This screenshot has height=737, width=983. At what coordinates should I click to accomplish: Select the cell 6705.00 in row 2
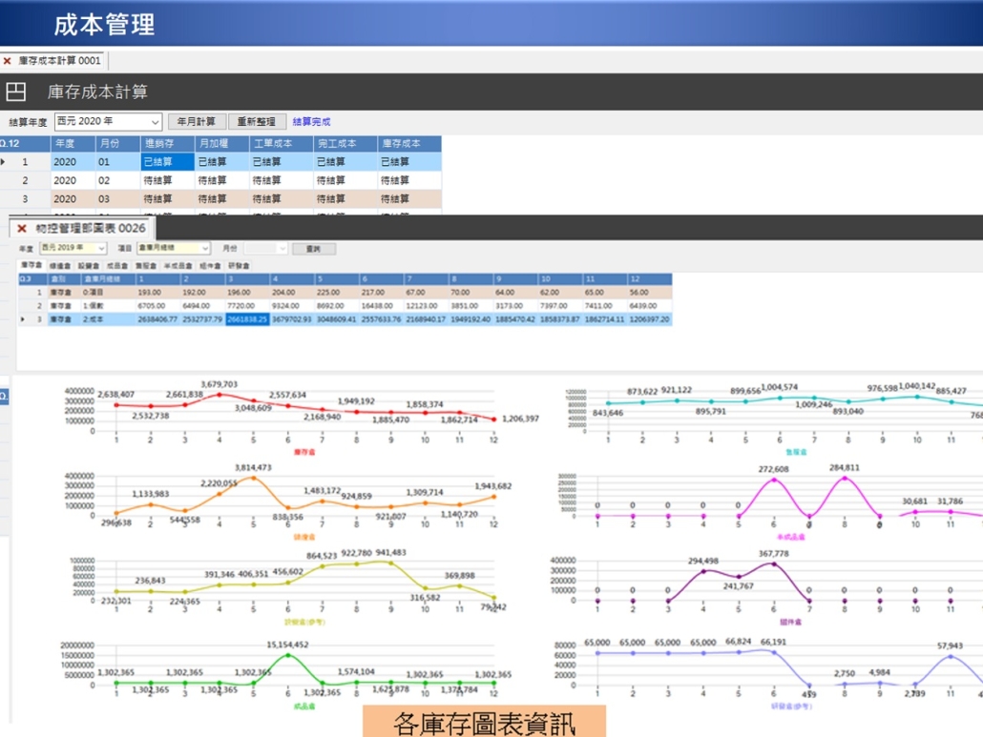[x=157, y=306]
